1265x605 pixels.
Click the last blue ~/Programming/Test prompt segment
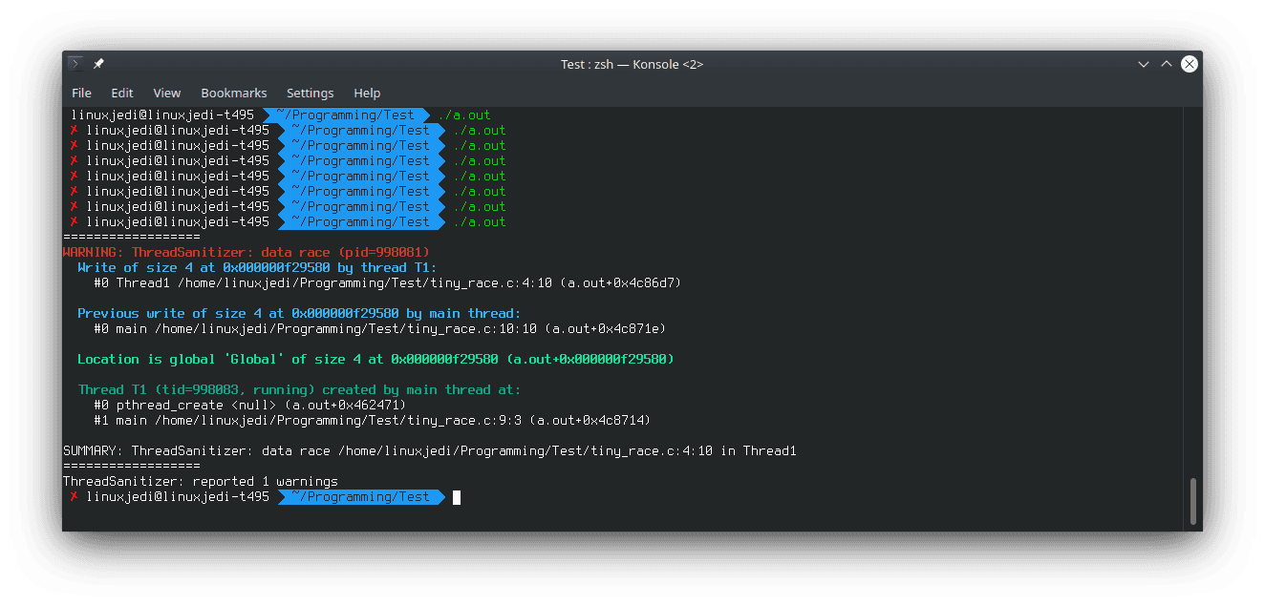pos(361,497)
